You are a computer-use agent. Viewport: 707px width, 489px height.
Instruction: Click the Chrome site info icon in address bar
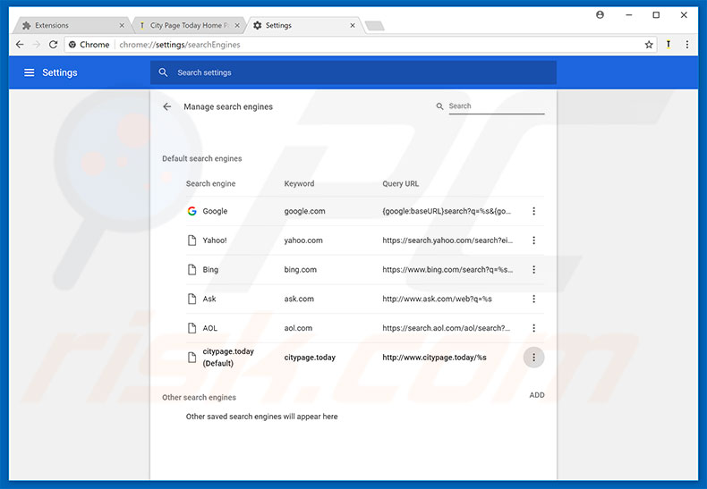72,45
